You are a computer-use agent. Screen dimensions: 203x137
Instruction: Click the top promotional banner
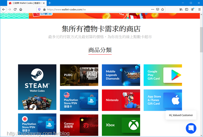(x=100, y=16)
